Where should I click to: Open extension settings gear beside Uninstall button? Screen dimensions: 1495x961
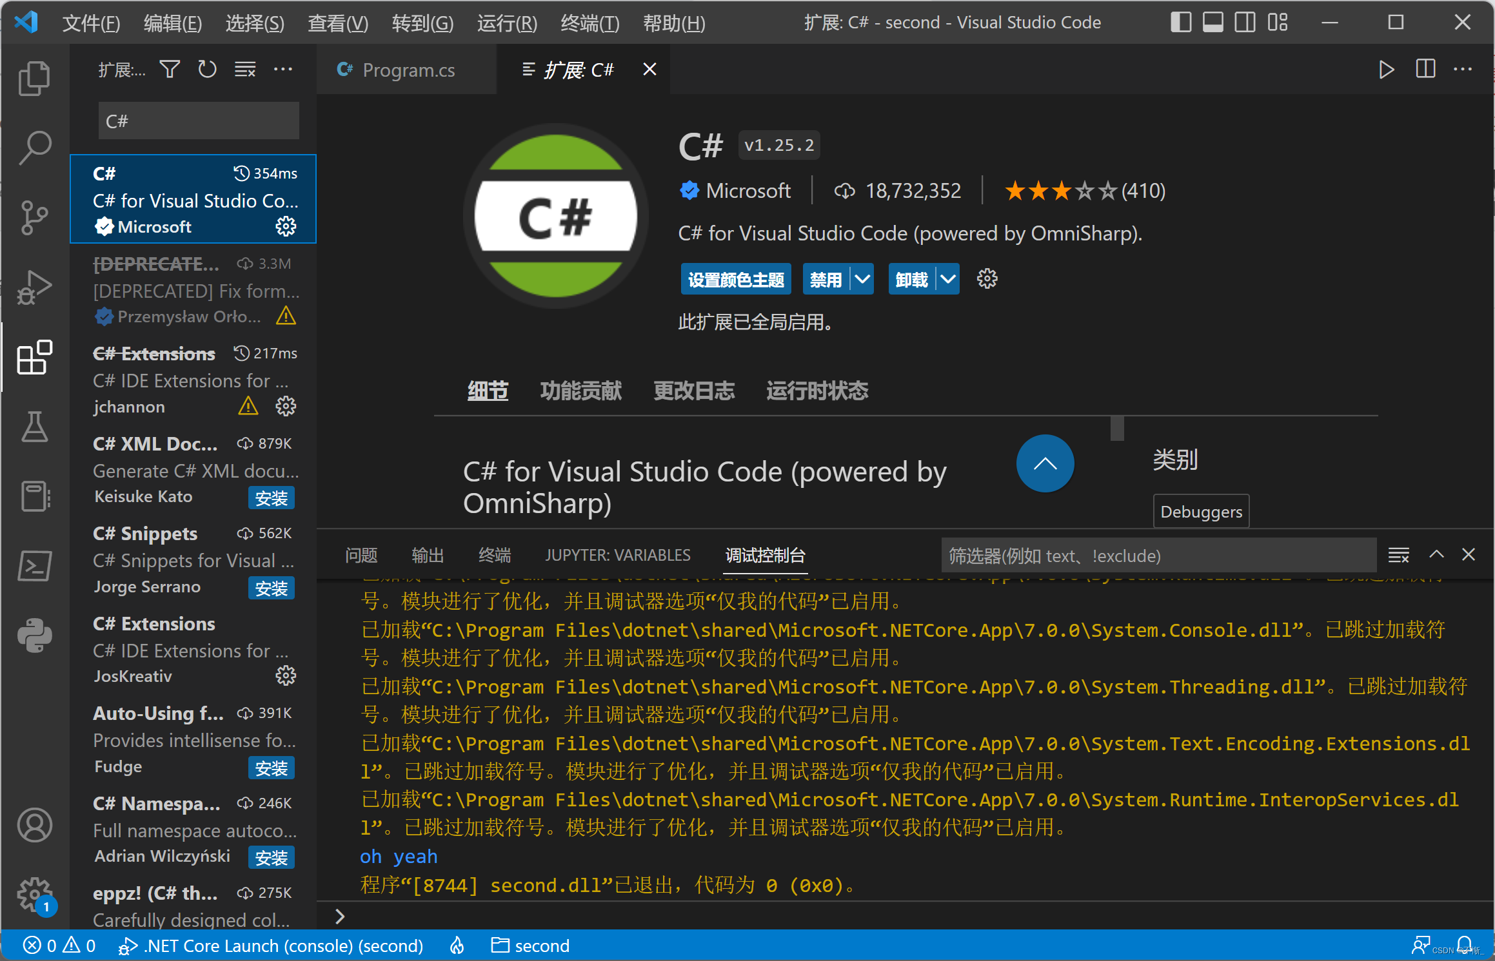[x=987, y=279]
